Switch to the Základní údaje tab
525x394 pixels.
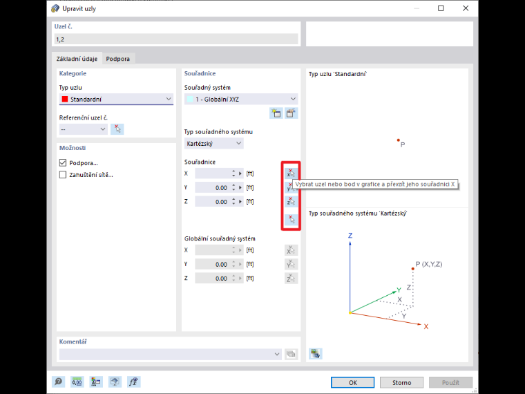[77, 59]
